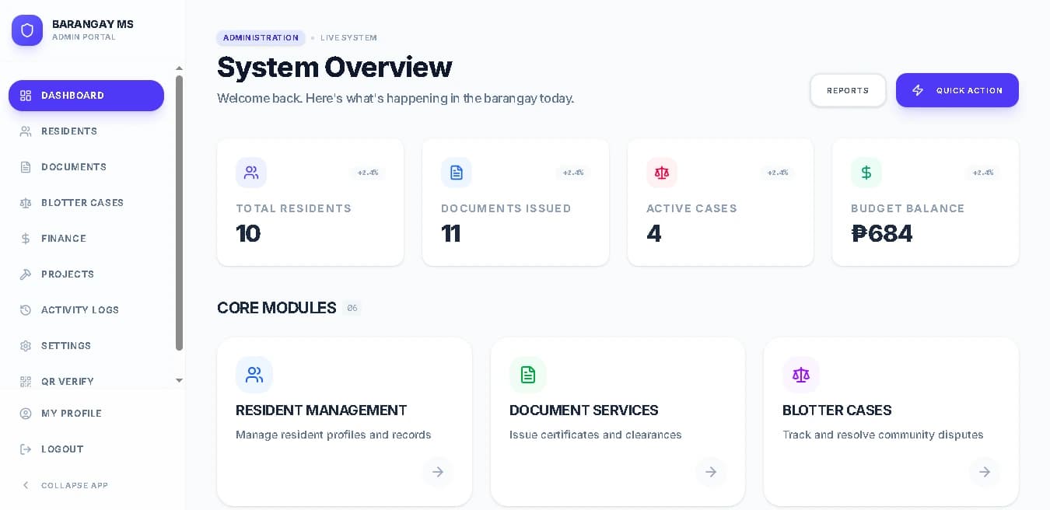Click the Reports button
Image resolution: width=1050 pixels, height=510 pixels.
pyautogui.click(x=848, y=90)
